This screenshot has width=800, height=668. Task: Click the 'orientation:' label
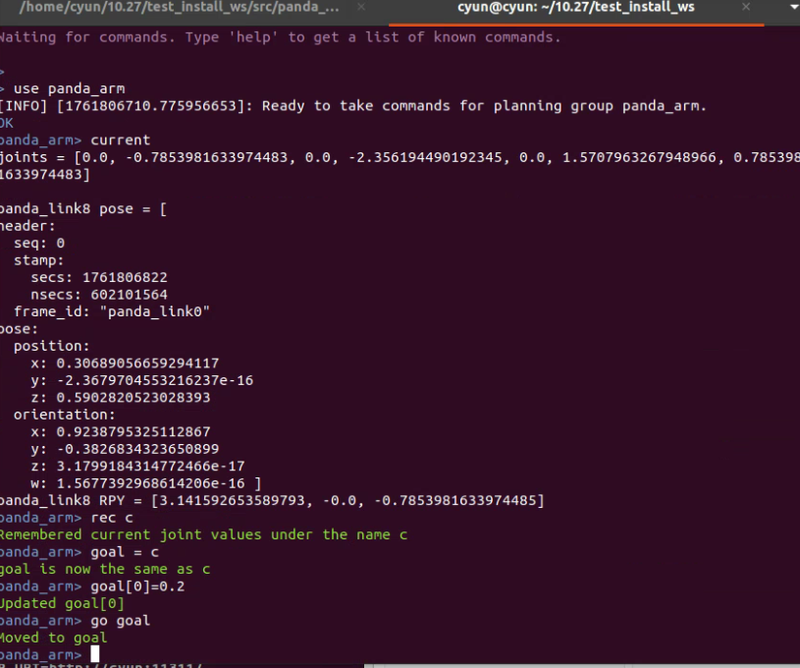coord(64,415)
